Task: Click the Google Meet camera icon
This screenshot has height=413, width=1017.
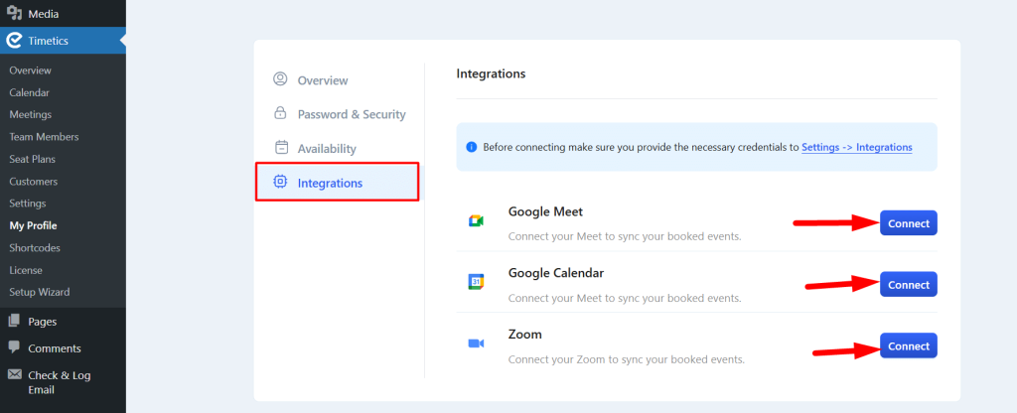Action: [x=476, y=221]
